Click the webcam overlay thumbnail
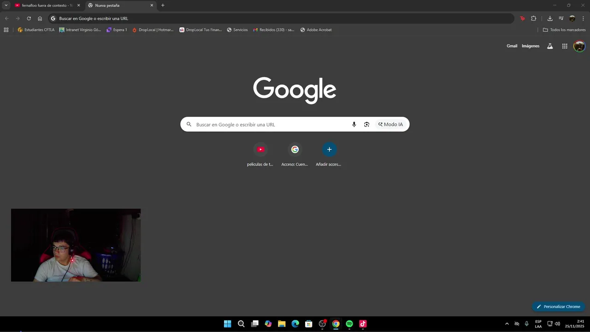This screenshot has height=332, width=590. click(76, 245)
